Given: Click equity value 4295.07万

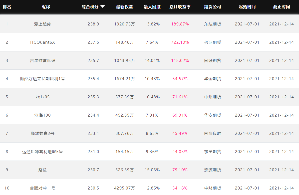Looking at the screenshot, I should 124,188.
